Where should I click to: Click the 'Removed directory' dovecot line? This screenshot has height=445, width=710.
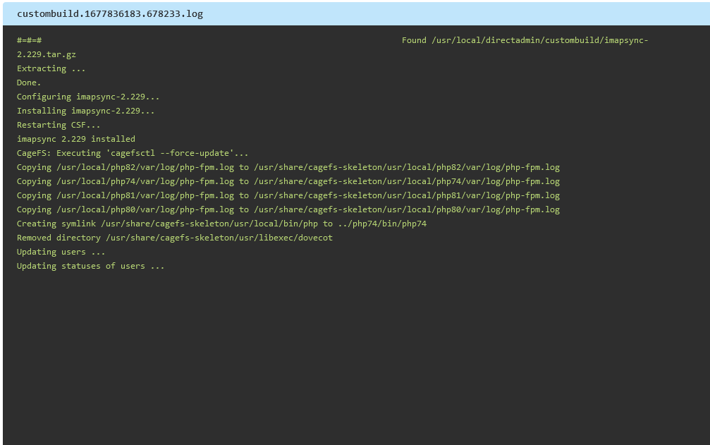[175, 238]
